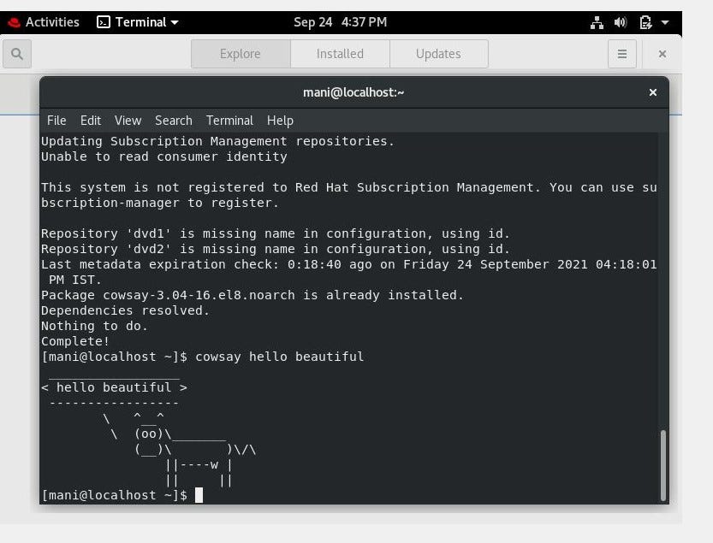Viewport: 713px width, 543px height.
Task: Click the terminal vertical scrollbar thumb
Action: [x=663, y=465]
